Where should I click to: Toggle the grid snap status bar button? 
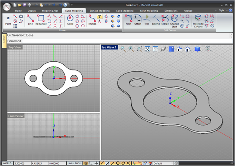coord(86,163)
